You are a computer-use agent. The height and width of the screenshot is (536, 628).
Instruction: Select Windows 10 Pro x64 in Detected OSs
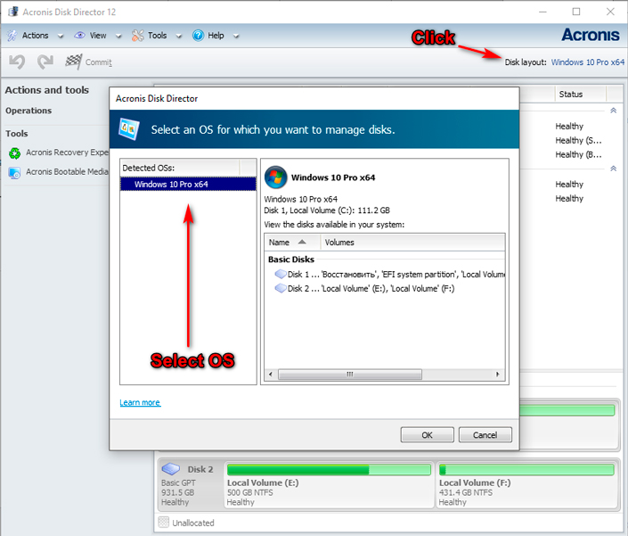coord(188,185)
